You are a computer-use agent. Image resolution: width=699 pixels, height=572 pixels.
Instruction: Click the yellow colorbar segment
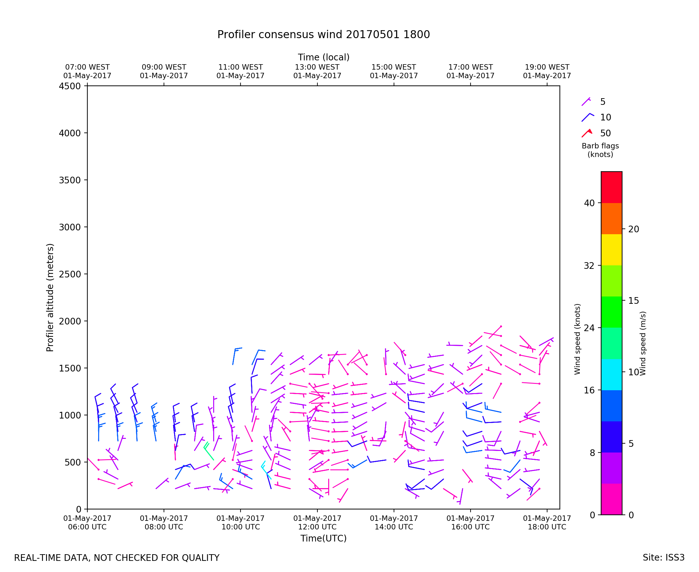click(x=611, y=250)
